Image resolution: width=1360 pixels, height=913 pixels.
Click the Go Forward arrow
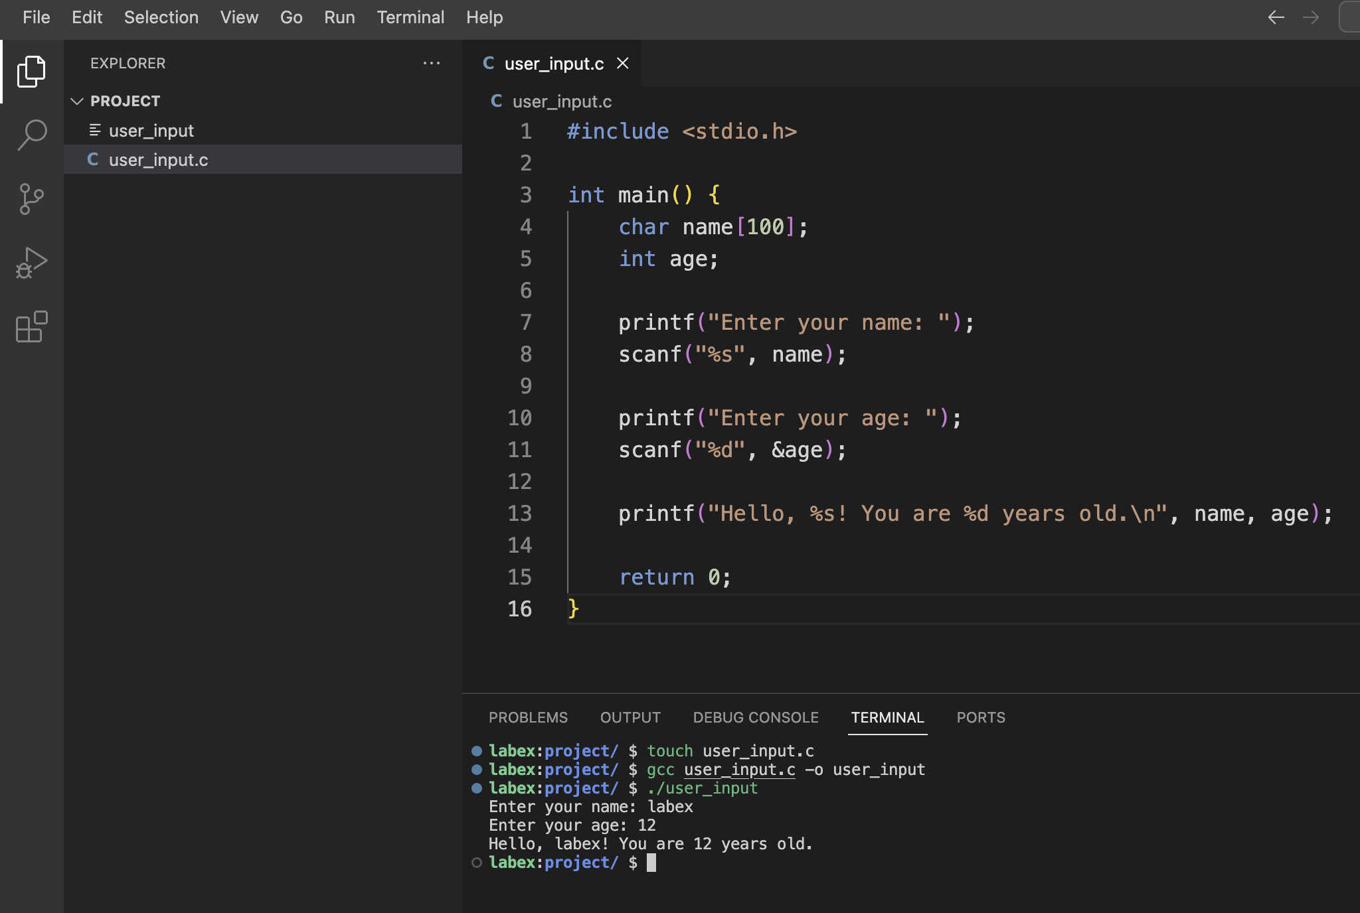1311,17
